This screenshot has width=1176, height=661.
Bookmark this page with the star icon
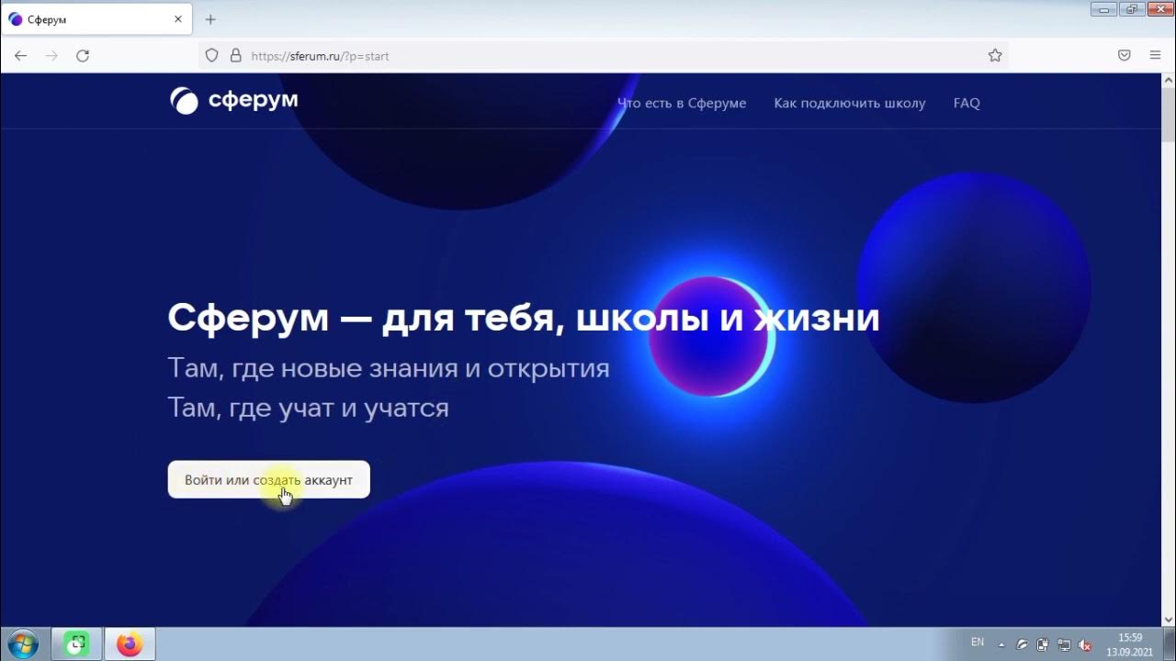tap(995, 56)
